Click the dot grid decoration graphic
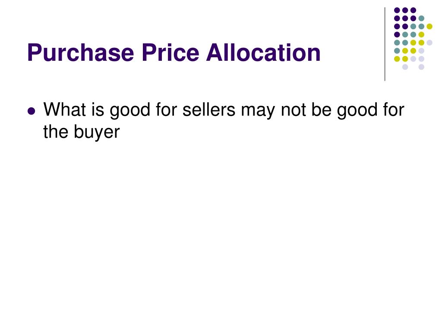 413,38
